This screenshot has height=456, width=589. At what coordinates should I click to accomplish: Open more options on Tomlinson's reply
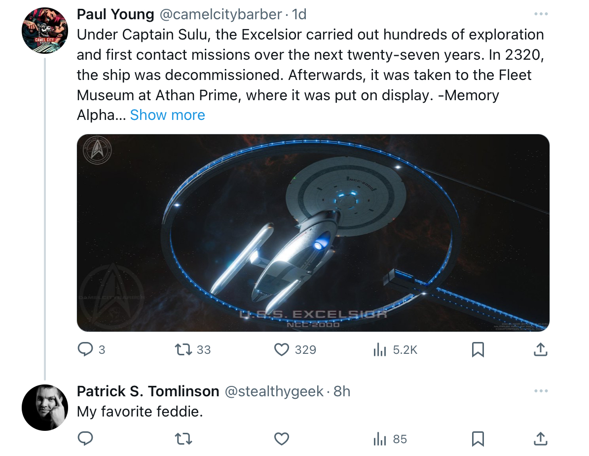pos(541,391)
